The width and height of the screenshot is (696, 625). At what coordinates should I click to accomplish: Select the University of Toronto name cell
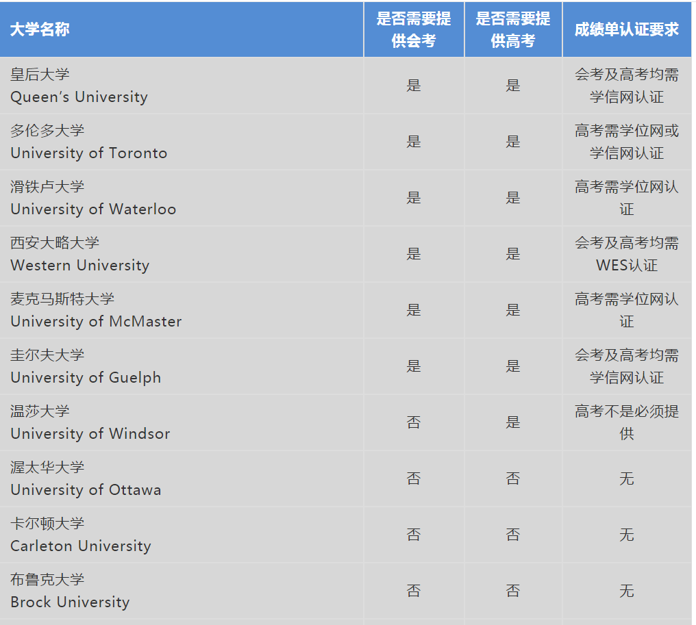89,142
